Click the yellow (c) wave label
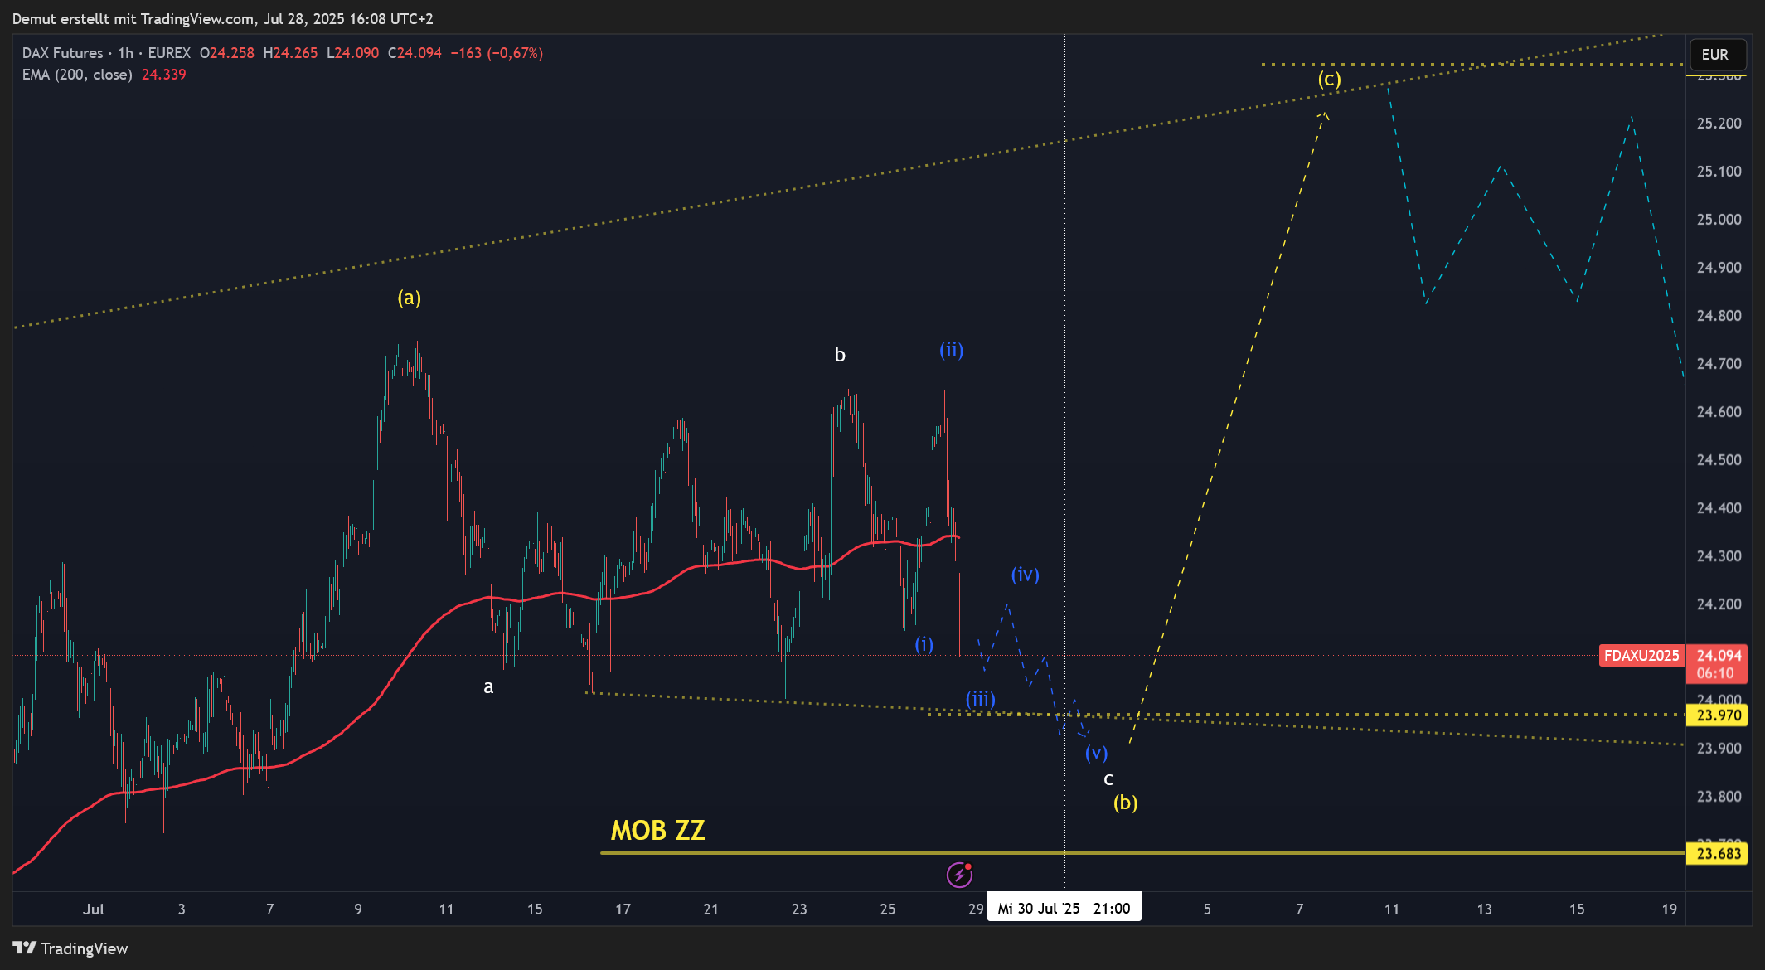Image resolution: width=1765 pixels, height=970 pixels. coord(1329,79)
